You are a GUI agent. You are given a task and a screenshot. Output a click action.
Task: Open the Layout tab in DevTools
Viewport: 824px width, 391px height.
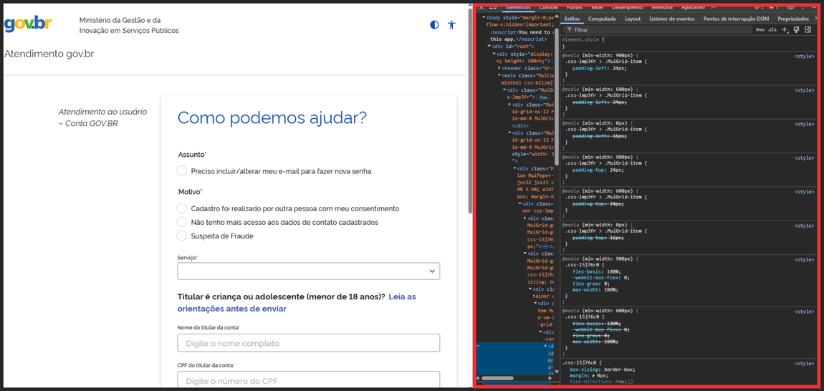tap(632, 19)
